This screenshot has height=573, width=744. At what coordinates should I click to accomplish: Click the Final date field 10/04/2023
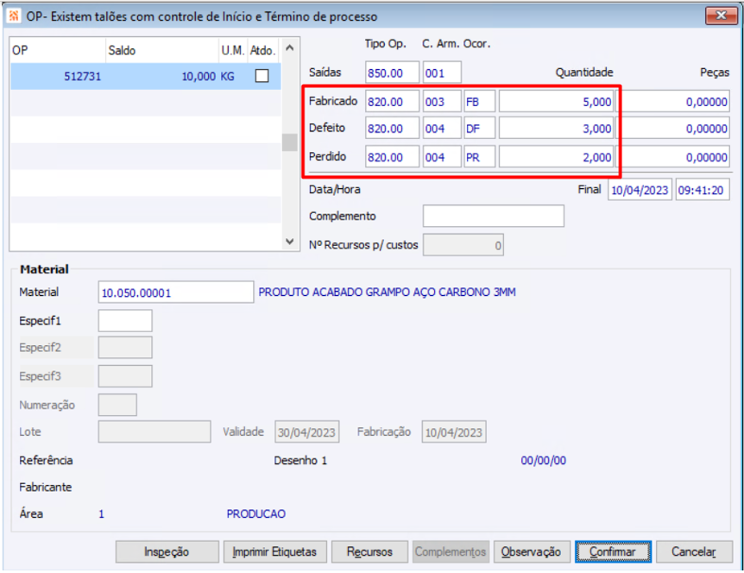640,190
